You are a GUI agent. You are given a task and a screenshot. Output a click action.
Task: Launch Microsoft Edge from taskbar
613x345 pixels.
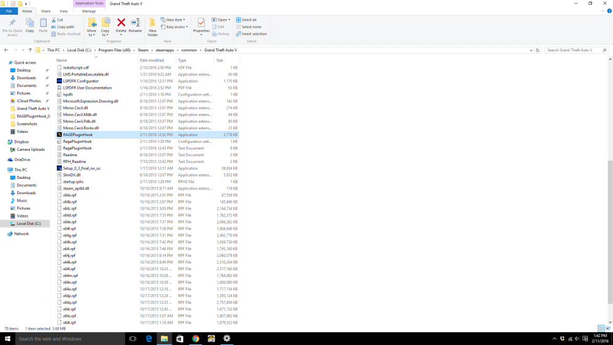click(x=148, y=339)
